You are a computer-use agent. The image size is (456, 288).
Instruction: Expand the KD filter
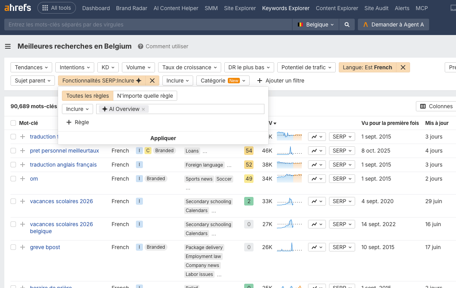pos(108,67)
